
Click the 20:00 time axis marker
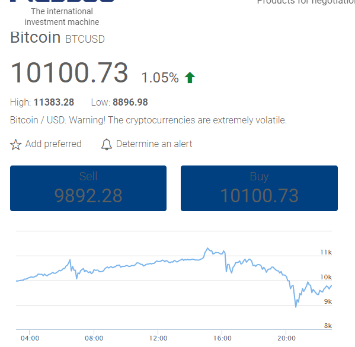tap(286, 338)
